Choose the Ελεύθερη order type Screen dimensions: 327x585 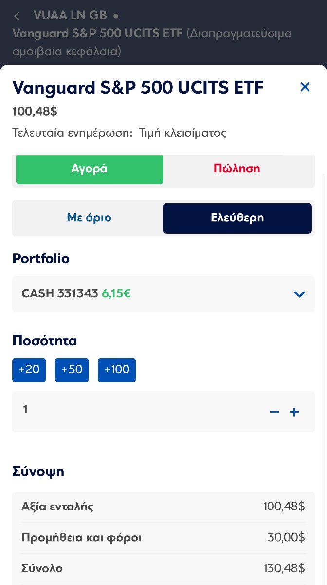coord(237,218)
